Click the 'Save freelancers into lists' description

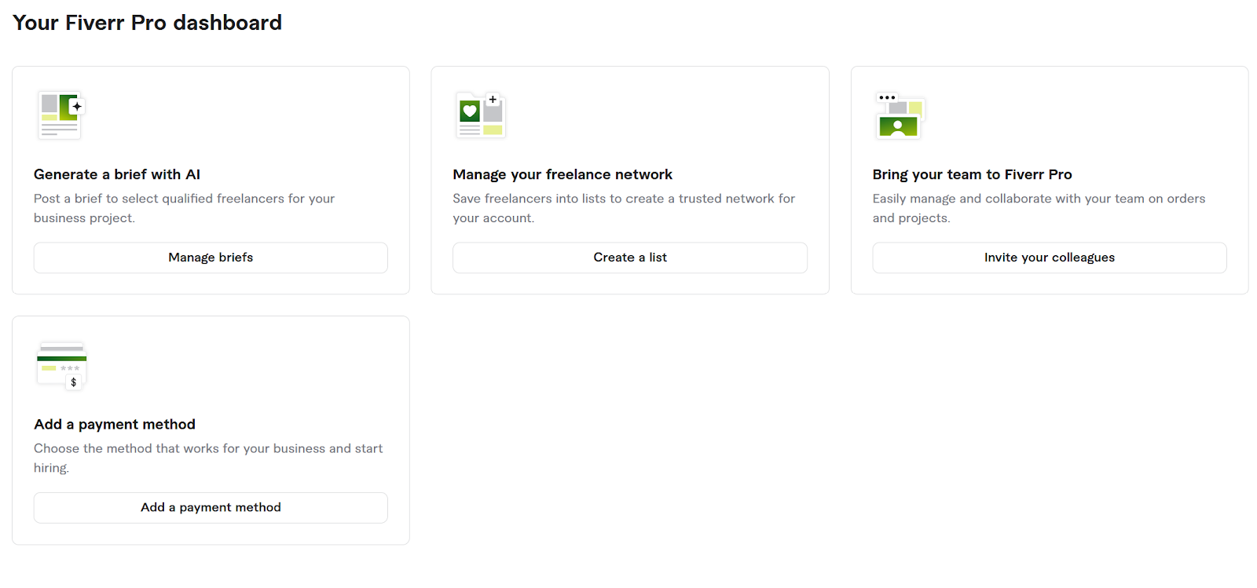pos(624,208)
